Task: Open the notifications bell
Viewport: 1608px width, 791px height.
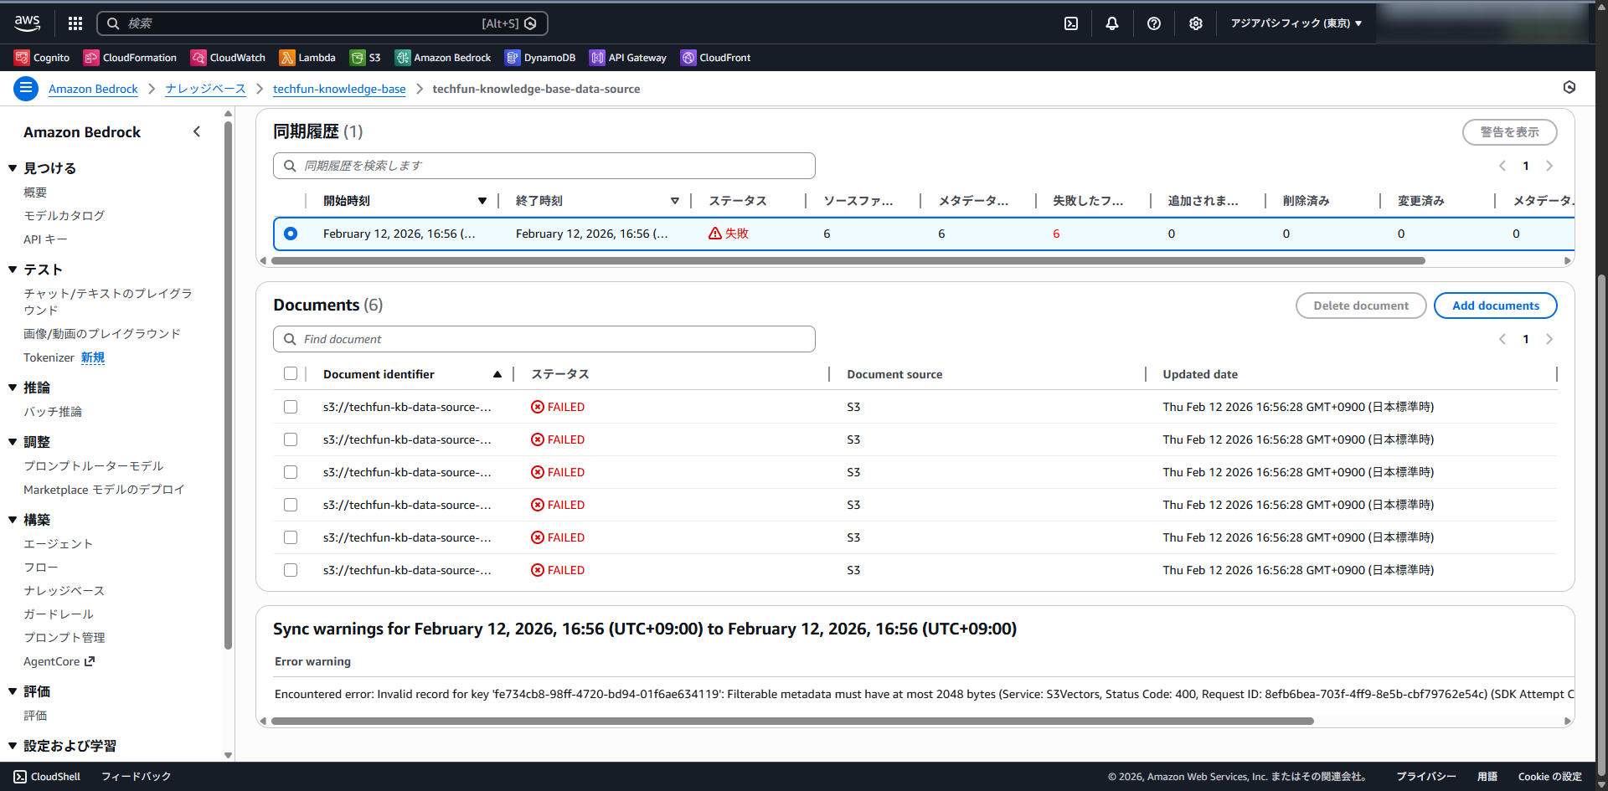Action: pyautogui.click(x=1111, y=23)
